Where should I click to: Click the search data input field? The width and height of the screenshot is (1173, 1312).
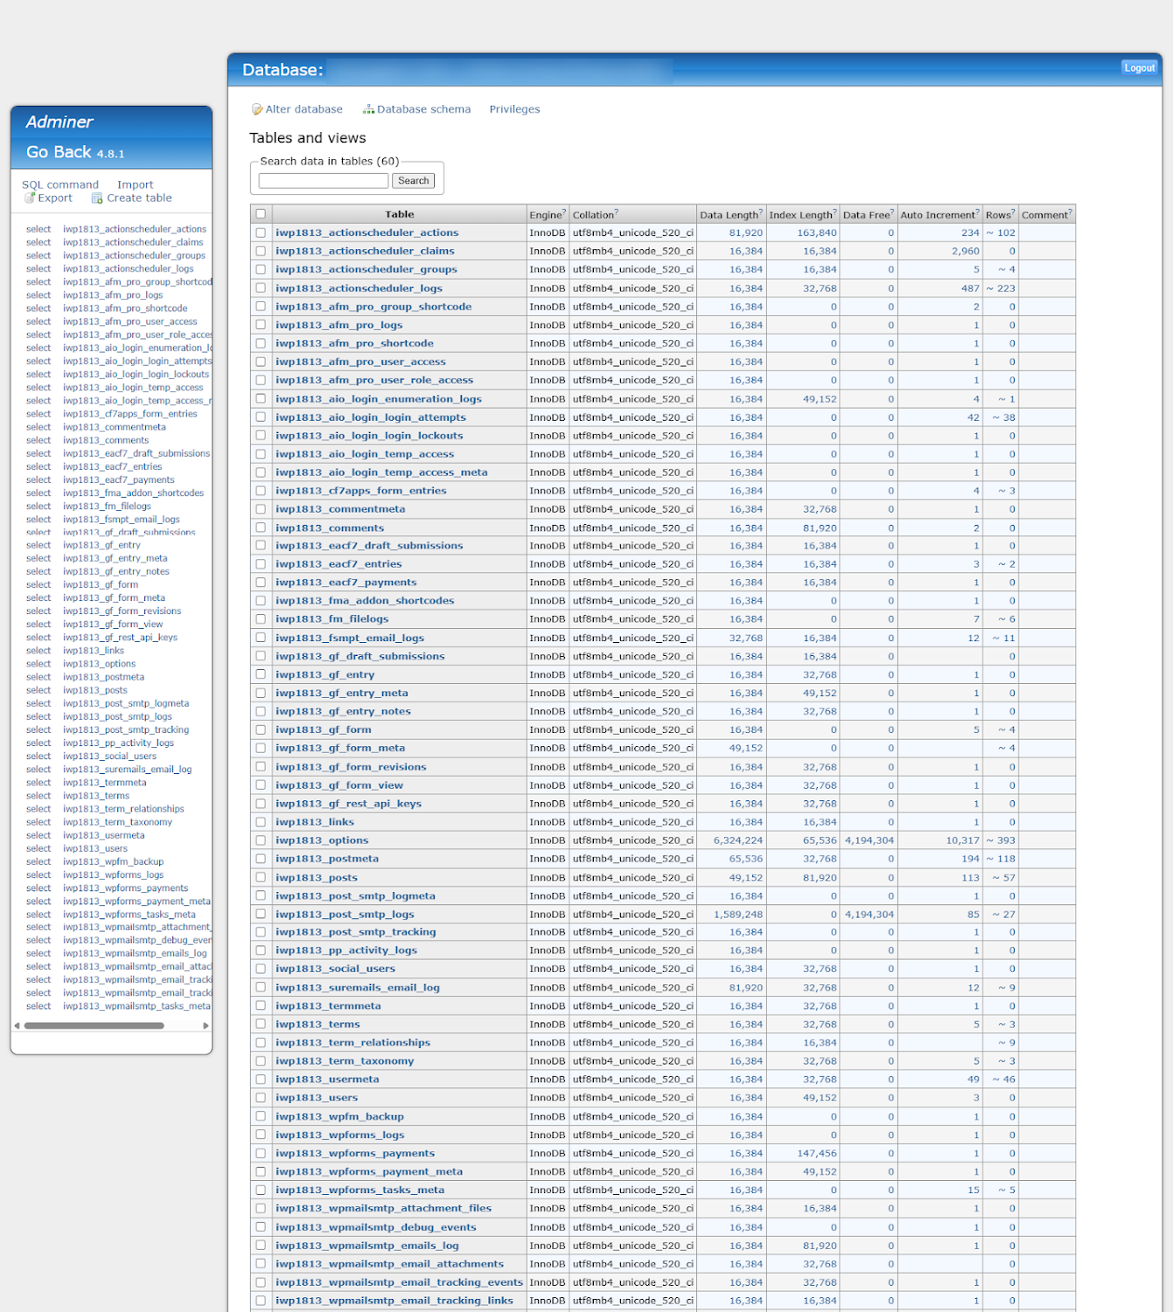pyautogui.click(x=323, y=180)
